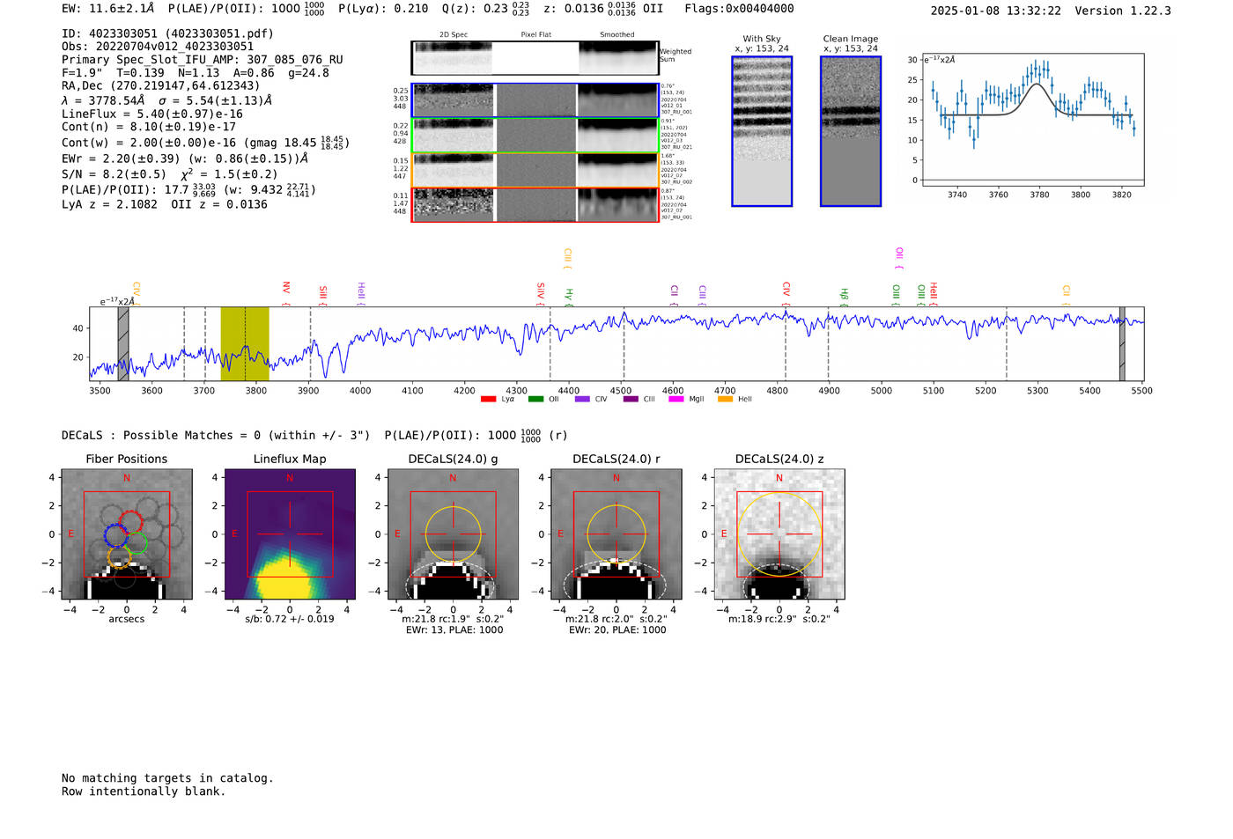
Task: Click the green OII legend swatch
Action: tap(535, 400)
